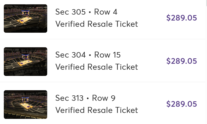The height and width of the screenshot is (124, 207).
Task: Click the $289.05 price for Sec 304
Action: (181, 61)
